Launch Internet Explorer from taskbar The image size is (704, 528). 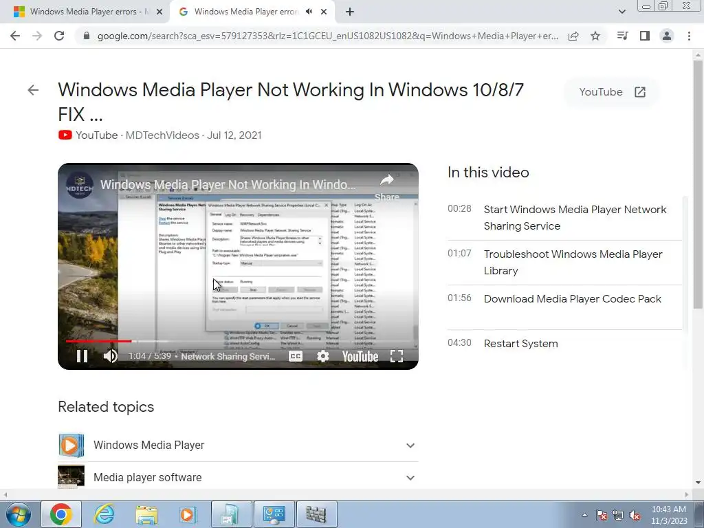[104, 514]
